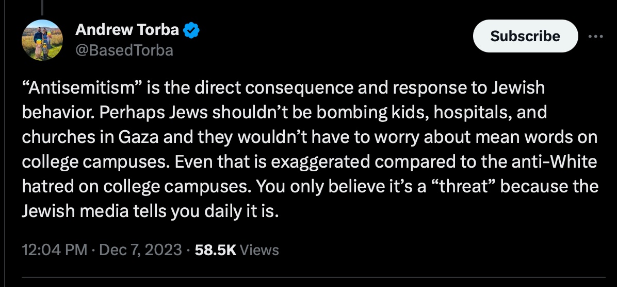Click the 12:04 PM timestamp
This screenshot has width=617, height=287.
tap(54, 250)
